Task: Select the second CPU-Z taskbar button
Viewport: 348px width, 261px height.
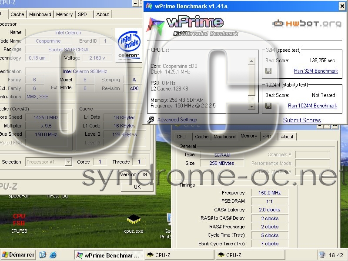Action: (251, 255)
